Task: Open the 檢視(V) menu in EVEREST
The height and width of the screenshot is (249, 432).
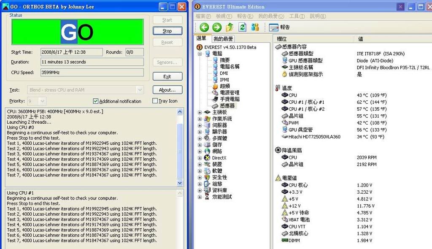Action: coord(224,16)
